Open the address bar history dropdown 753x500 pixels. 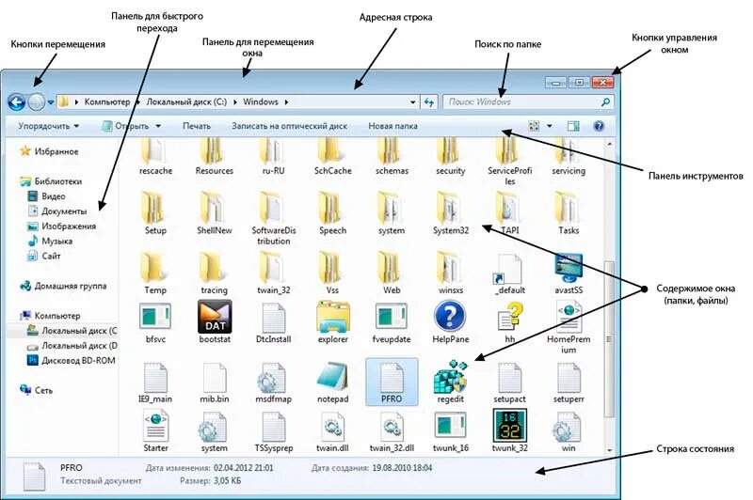point(412,102)
